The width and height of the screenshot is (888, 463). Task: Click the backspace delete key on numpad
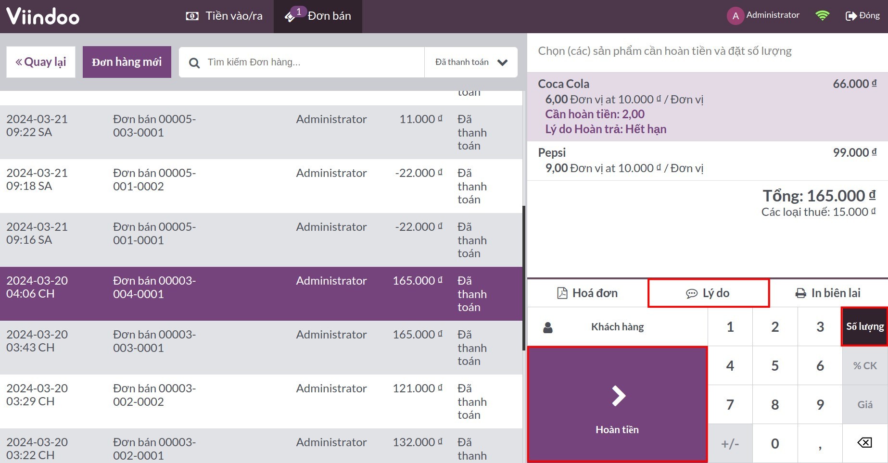(x=864, y=443)
